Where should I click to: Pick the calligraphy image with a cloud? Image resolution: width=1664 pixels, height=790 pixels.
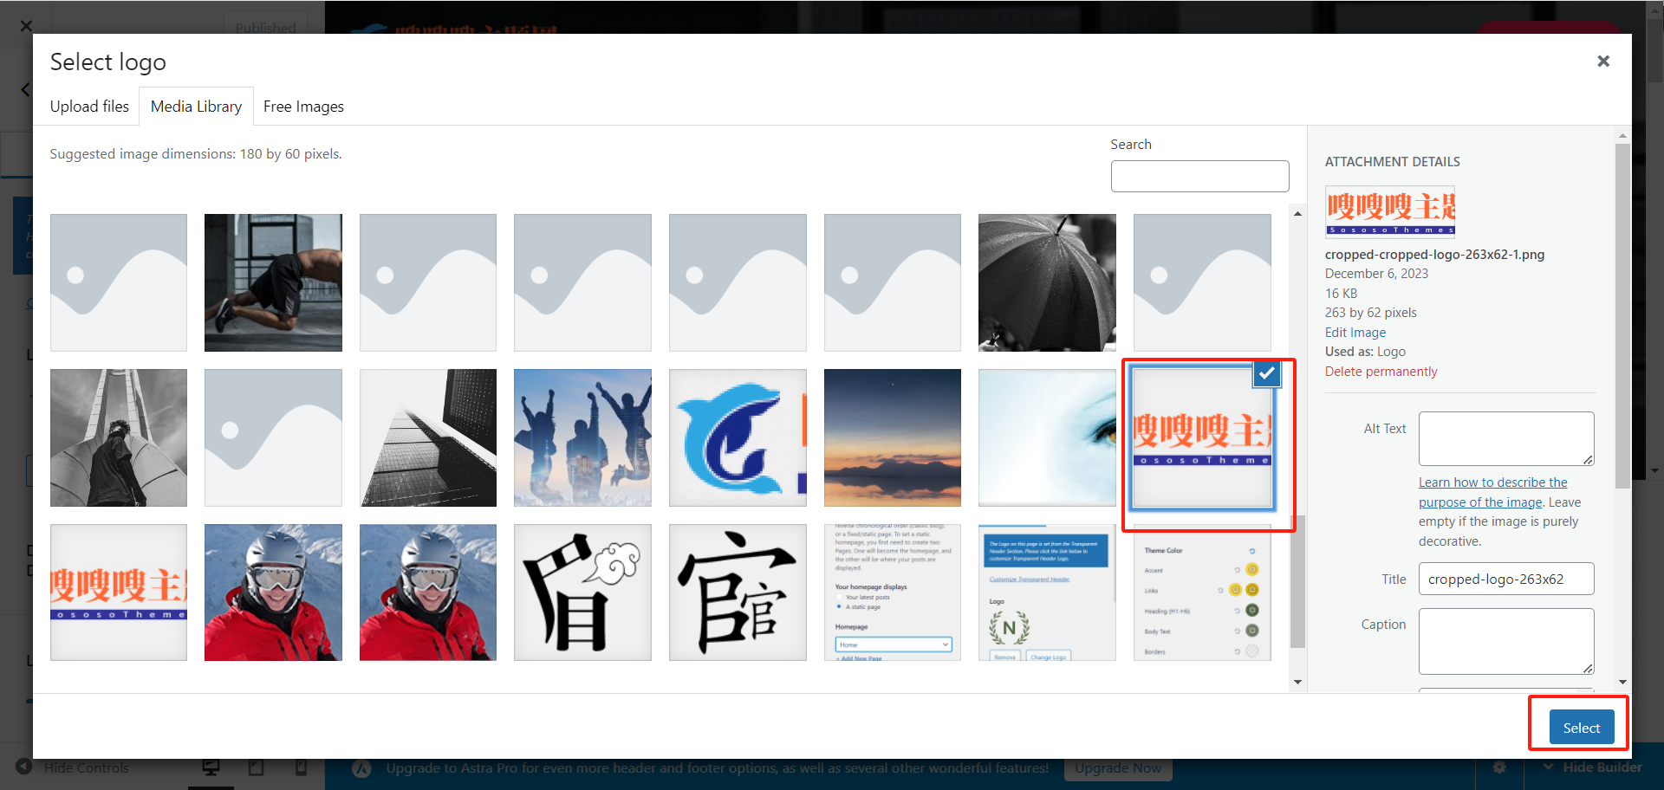point(582,592)
